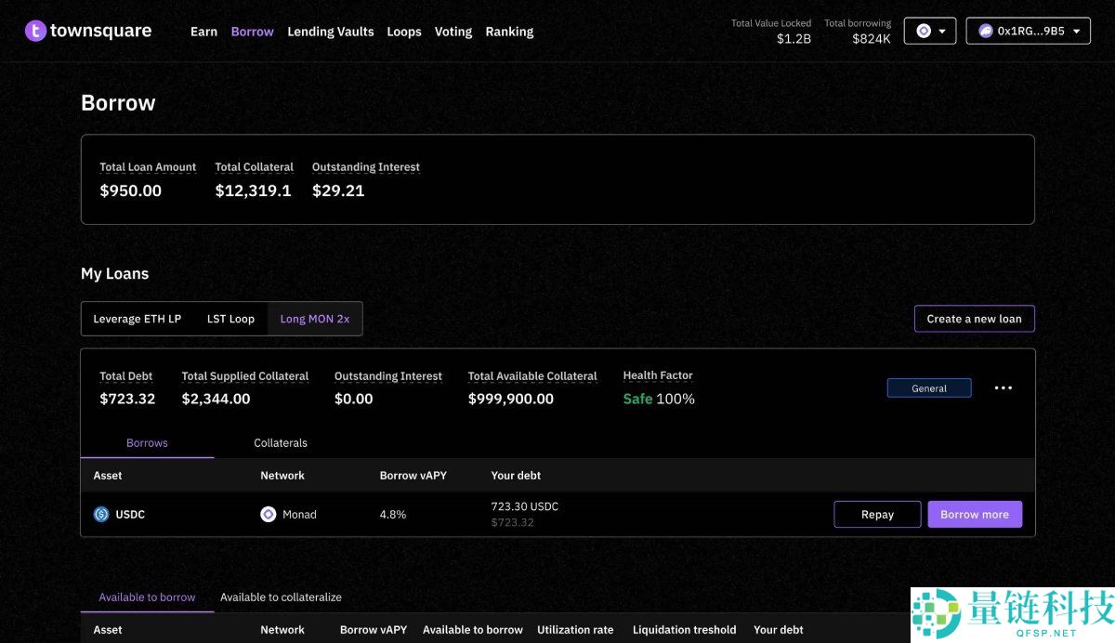Click the Create a new loan button
1115x643 pixels.
[x=974, y=319]
